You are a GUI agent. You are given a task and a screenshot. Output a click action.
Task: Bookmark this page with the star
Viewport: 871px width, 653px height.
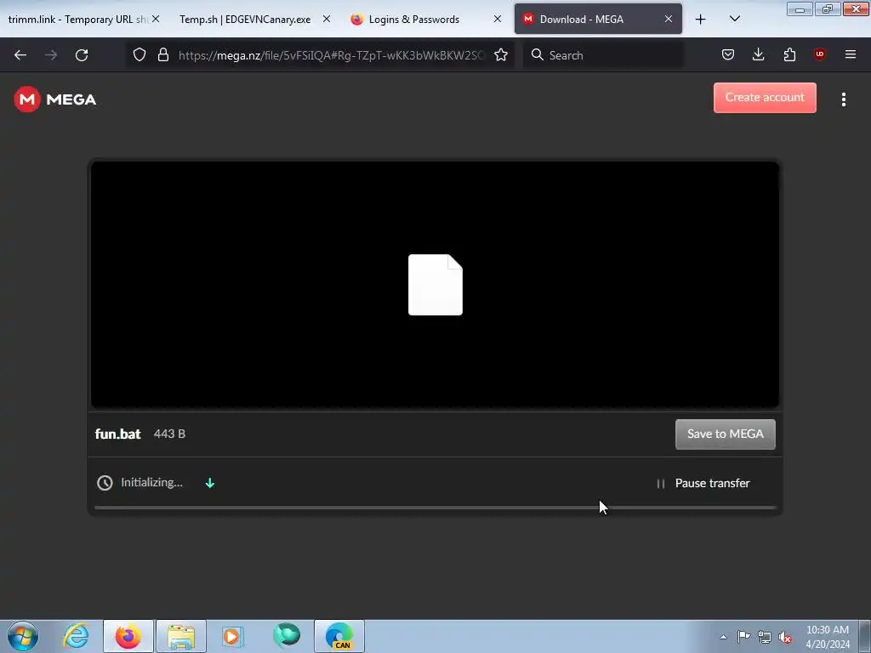[x=501, y=54]
